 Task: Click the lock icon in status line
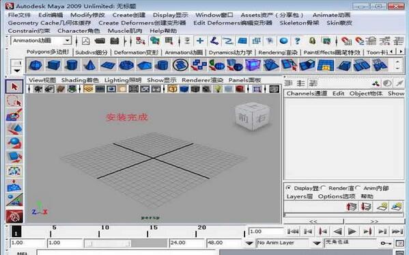(x=312, y=41)
